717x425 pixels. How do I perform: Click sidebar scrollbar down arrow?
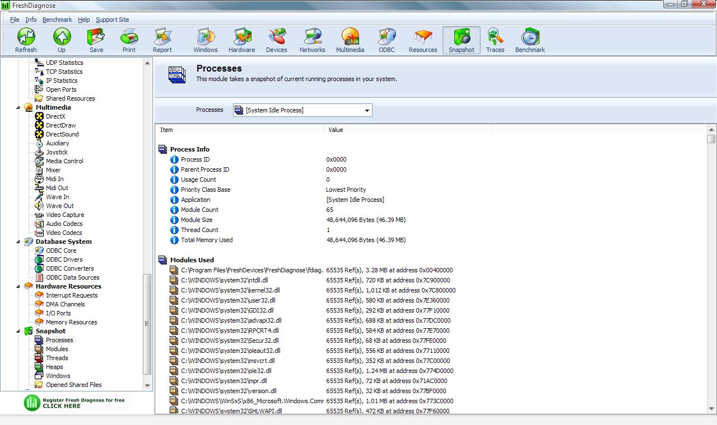[x=147, y=385]
